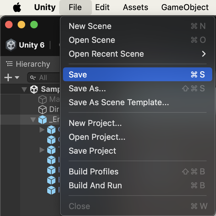The width and height of the screenshot is (216, 216).
Task: Click the Hierarchy search field
Action: pyautogui.click(x=44, y=78)
